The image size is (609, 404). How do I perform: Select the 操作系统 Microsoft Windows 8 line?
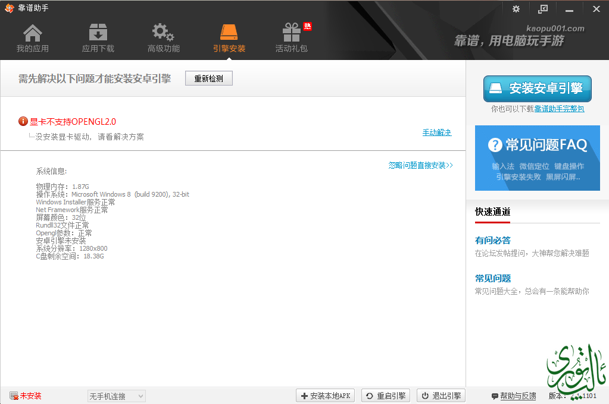tap(113, 194)
